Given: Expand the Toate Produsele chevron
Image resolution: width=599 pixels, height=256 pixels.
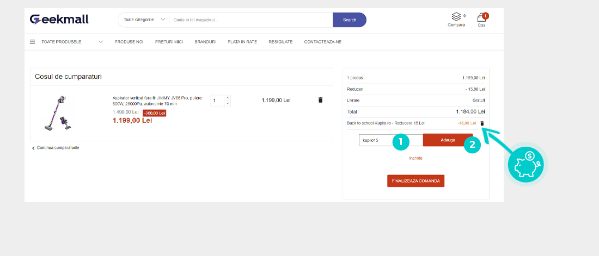Looking at the screenshot, I should pyautogui.click(x=101, y=42).
